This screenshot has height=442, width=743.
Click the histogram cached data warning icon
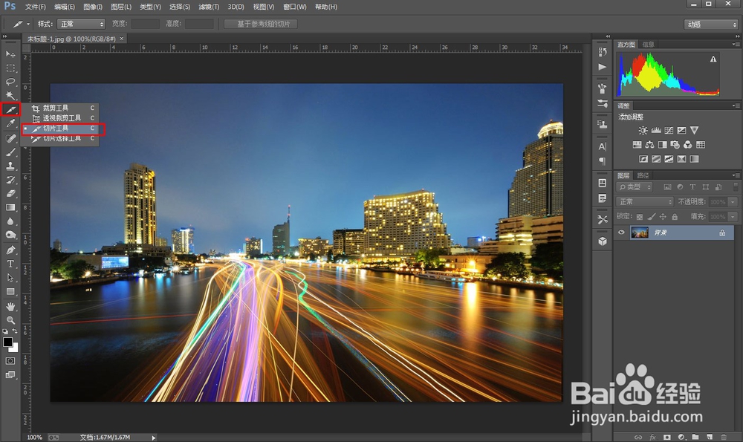point(713,59)
